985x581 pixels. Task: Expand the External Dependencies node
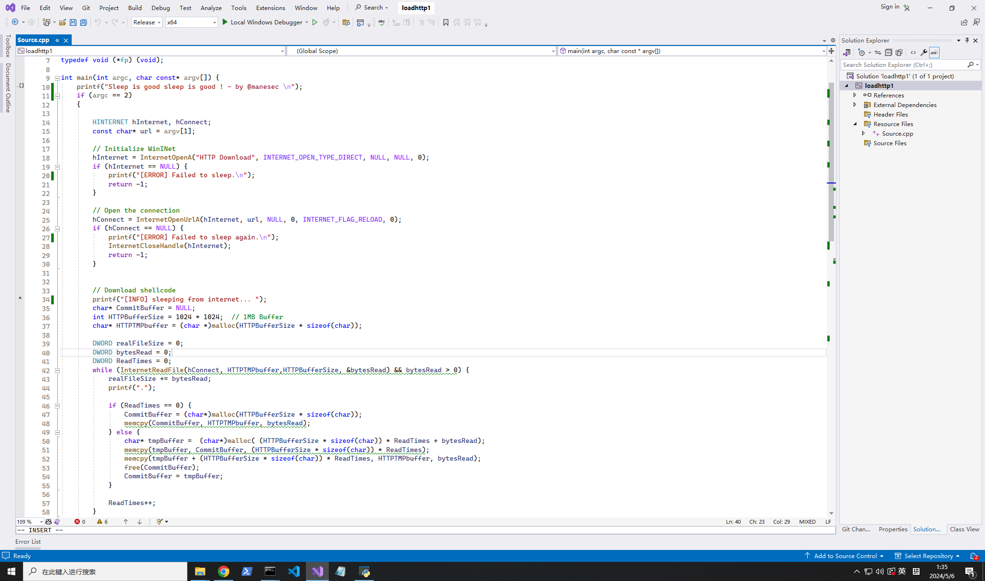[855, 105]
